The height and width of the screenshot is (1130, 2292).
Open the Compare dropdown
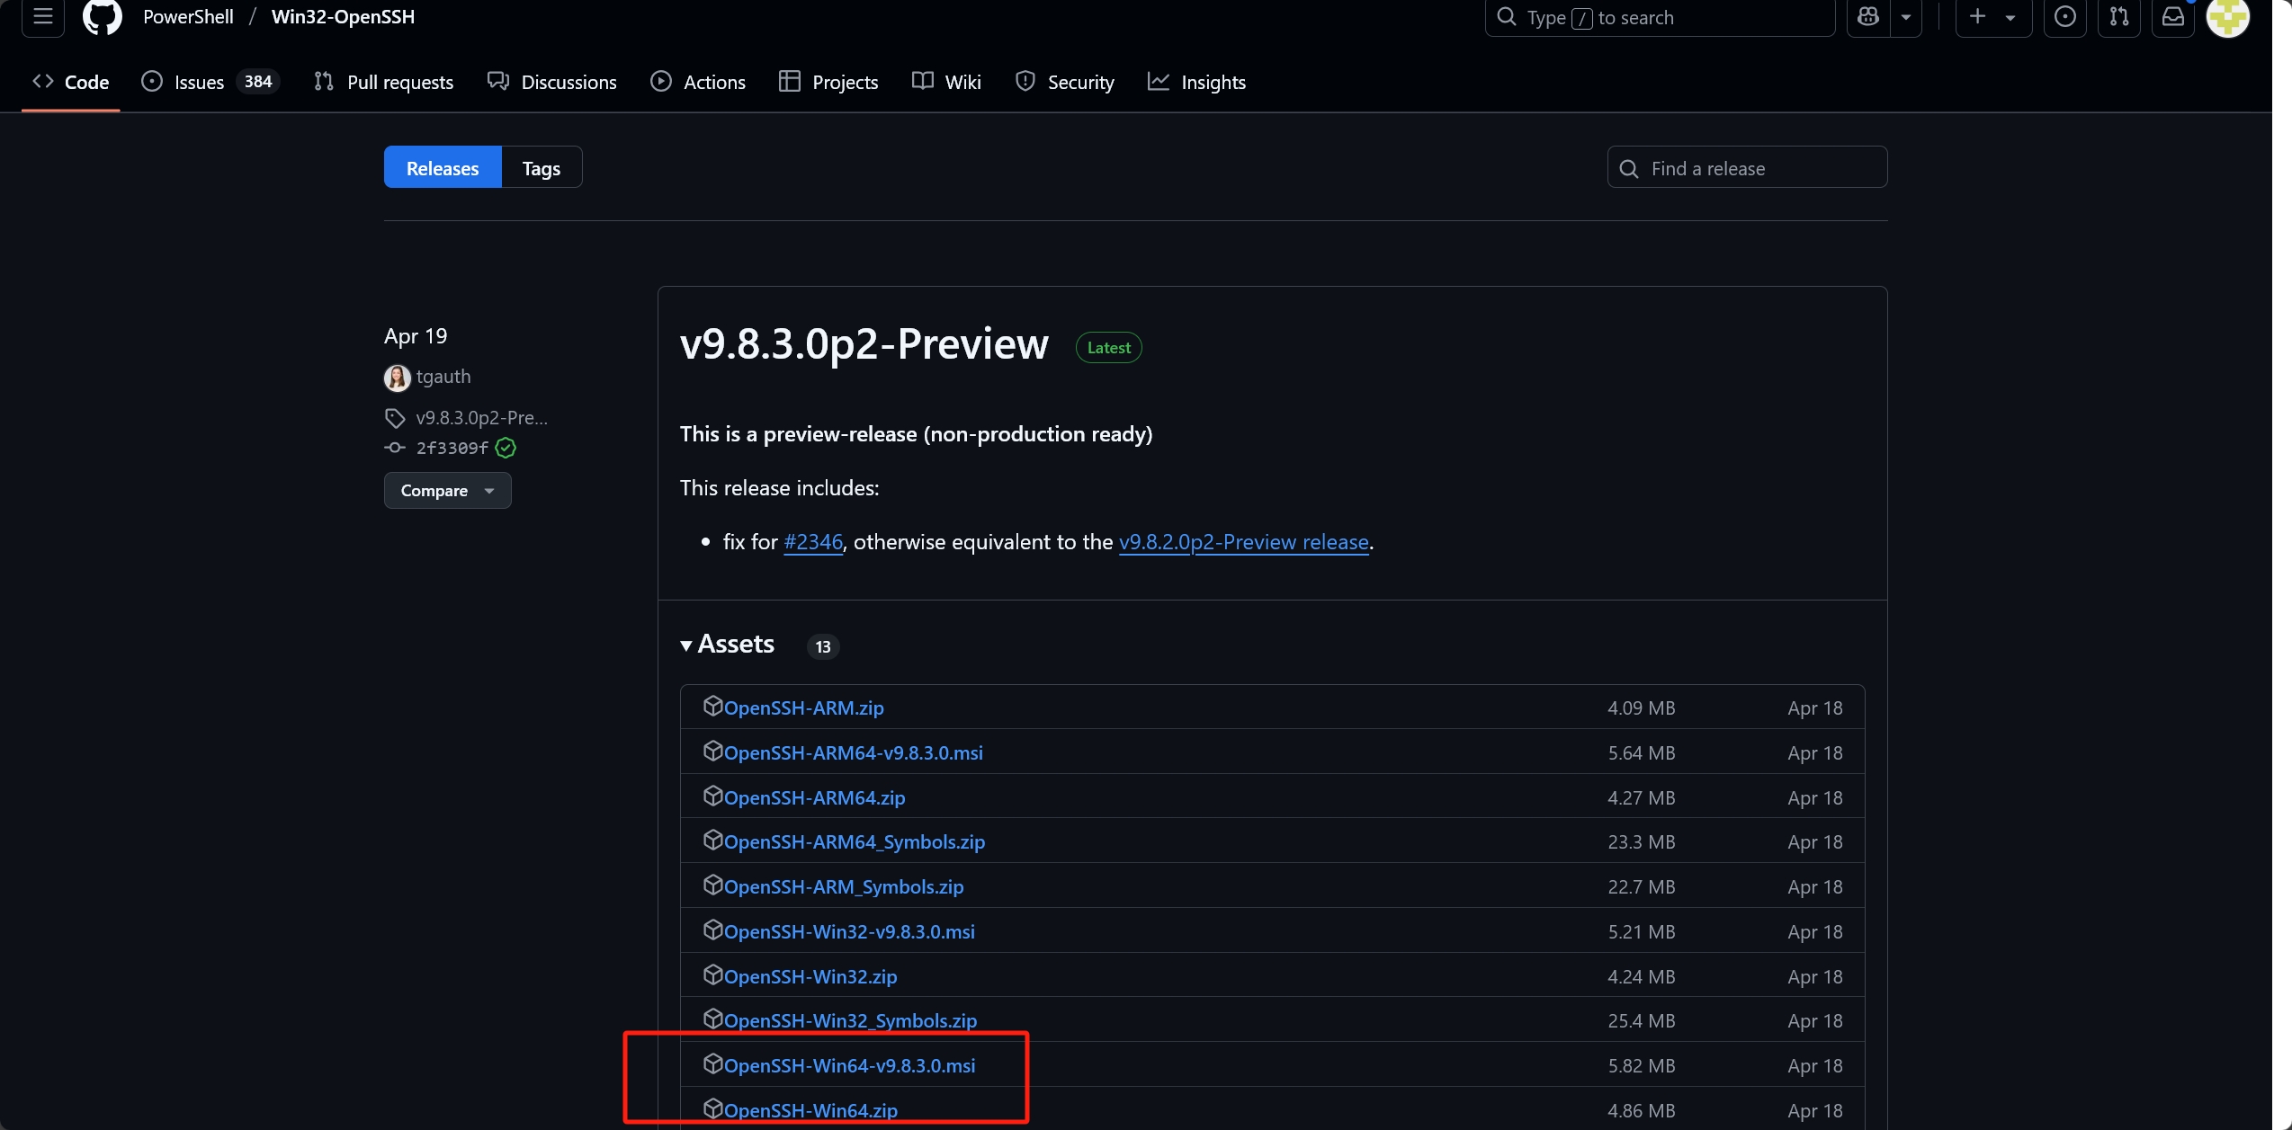click(x=447, y=490)
